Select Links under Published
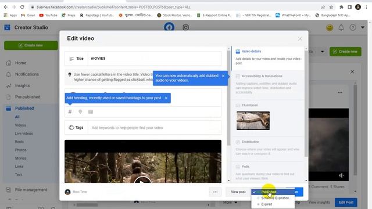This screenshot has width=372, height=209. pyautogui.click(x=19, y=167)
